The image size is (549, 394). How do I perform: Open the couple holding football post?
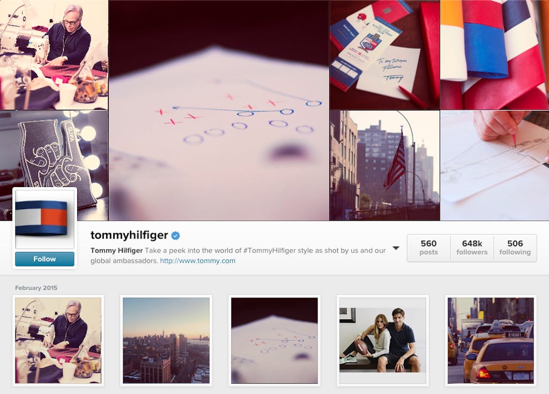(383, 340)
